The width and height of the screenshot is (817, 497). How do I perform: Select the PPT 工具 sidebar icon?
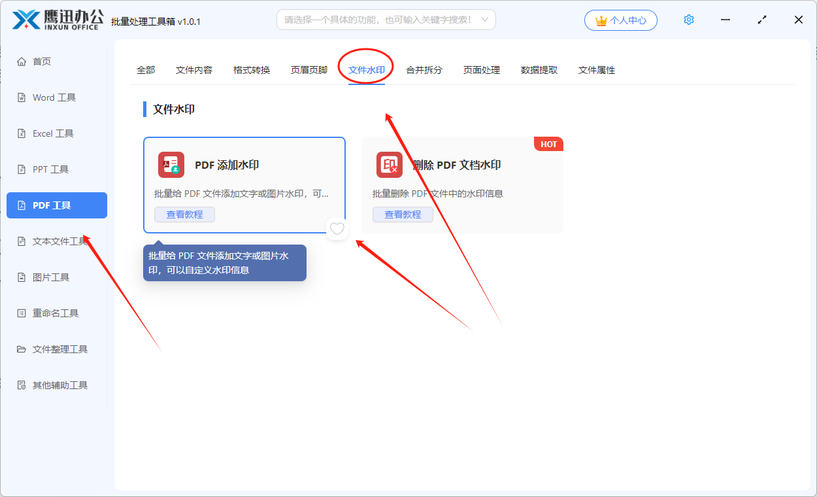tap(22, 169)
